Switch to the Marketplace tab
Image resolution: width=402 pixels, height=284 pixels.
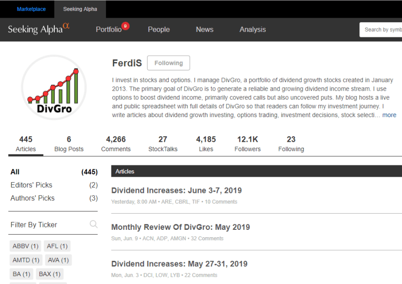pyautogui.click(x=31, y=9)
